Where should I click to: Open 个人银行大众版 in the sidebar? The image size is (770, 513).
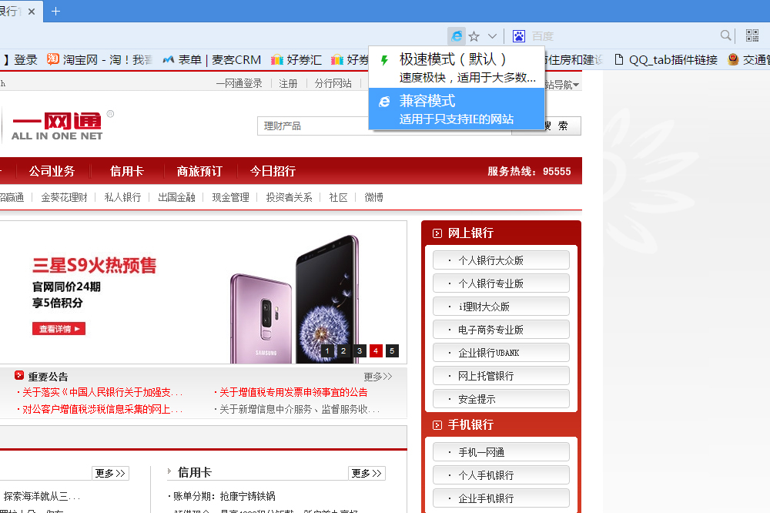tap(500, 260)
